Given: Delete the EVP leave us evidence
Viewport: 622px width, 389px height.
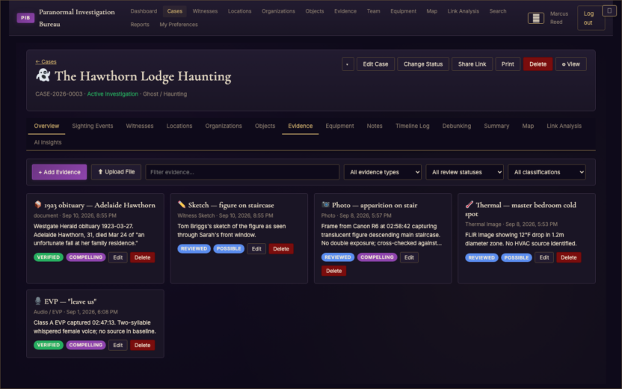Looking at the screenshot, I should pos(142,345).
